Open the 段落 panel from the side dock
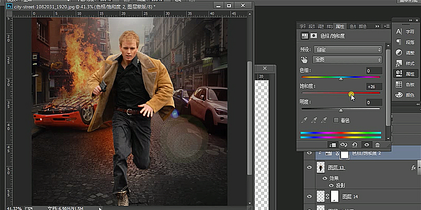Image resolution: width=421 pixels, height=210 pixels. click(405, 42)
